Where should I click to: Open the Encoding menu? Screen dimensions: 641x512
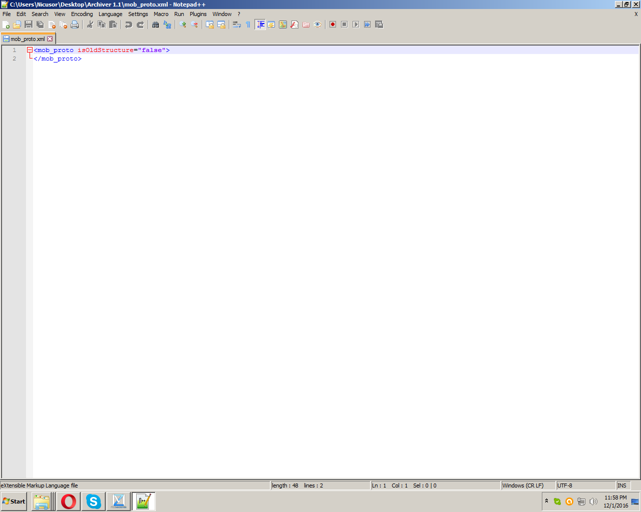point(82,14)
